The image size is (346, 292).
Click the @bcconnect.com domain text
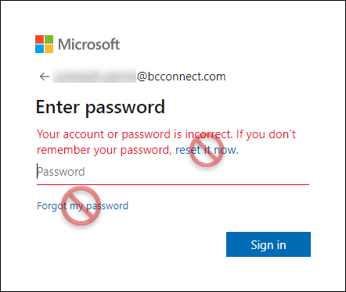tap(182, 77)
